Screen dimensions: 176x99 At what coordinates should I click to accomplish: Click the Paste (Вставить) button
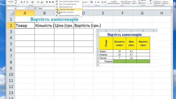(x=11, y=2)
